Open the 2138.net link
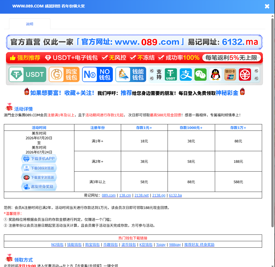The height and width of the screenshot is (267, 275). [142, 195]
